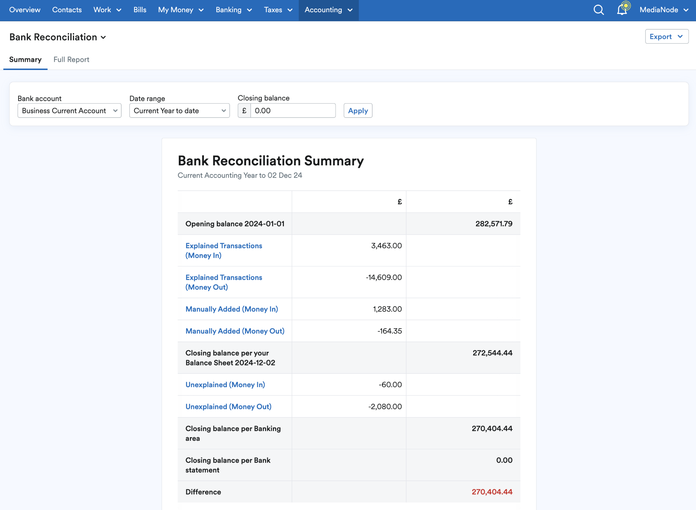
Task: Open Explained Transactions (Money In) link
Action: coord(224,250)
